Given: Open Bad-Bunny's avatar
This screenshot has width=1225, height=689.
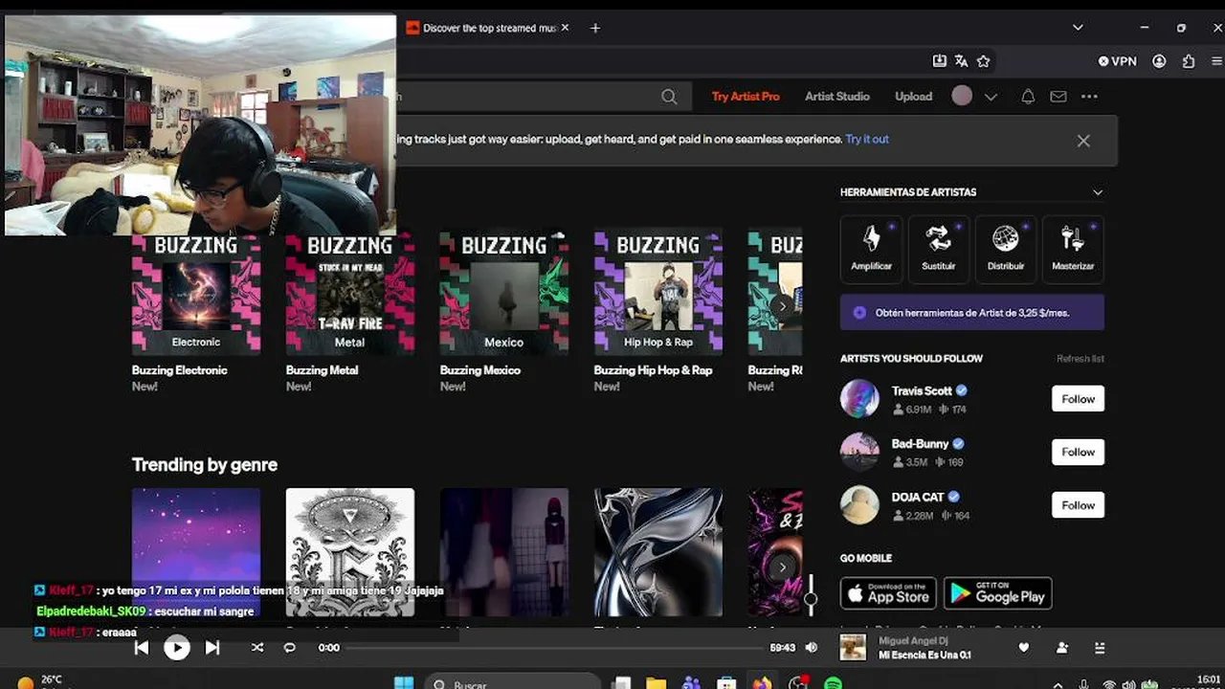Looking at the screenshot, I should click(859, 452).
